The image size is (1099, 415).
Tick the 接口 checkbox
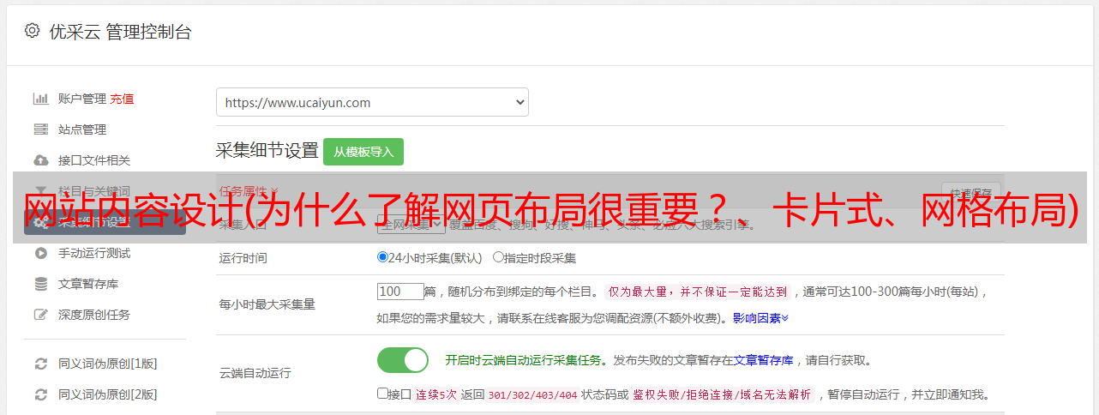(x=382, y=394)
